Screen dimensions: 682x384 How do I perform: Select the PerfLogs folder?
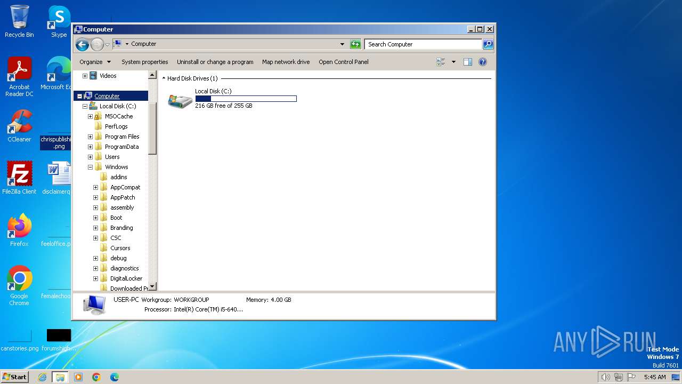coord(116,126)
